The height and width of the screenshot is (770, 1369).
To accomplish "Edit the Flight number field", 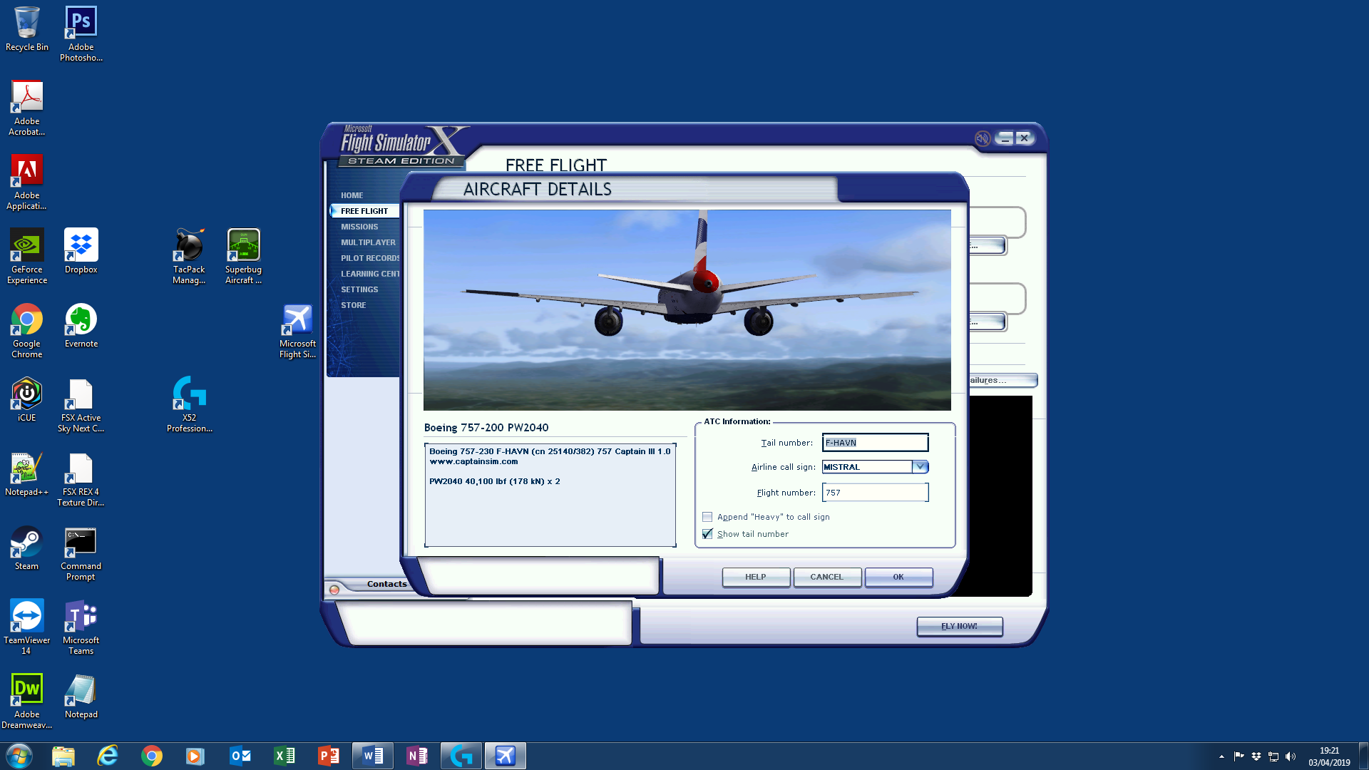I will tap(875, 492).
